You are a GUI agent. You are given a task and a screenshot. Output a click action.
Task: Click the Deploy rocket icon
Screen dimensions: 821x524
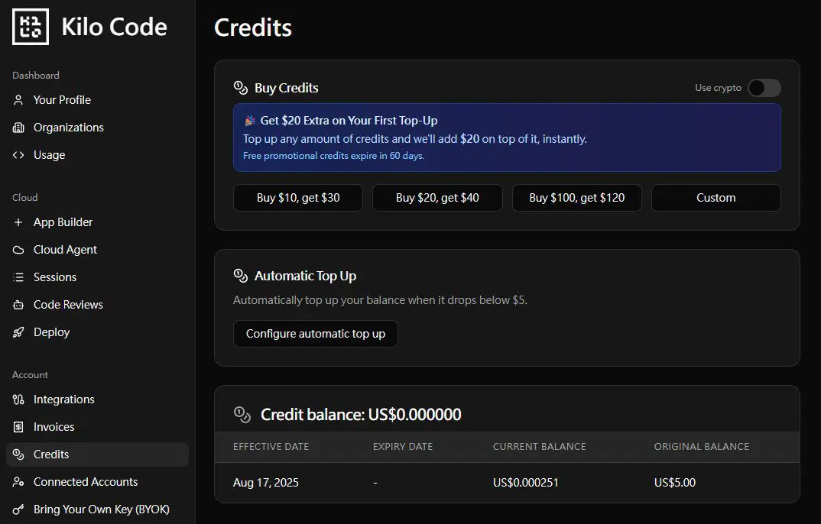19,332
